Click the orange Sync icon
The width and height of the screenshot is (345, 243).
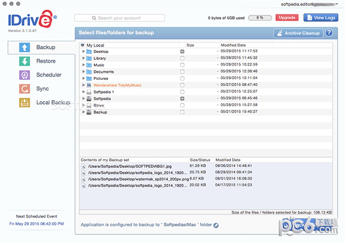point(24,89)
